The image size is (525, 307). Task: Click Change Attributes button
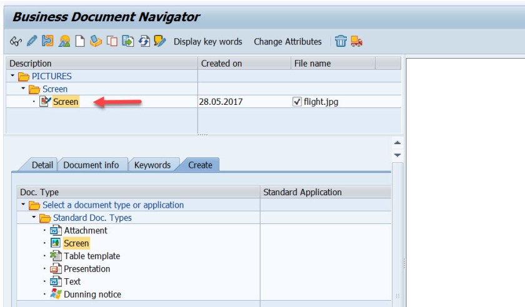pos(287,42)
